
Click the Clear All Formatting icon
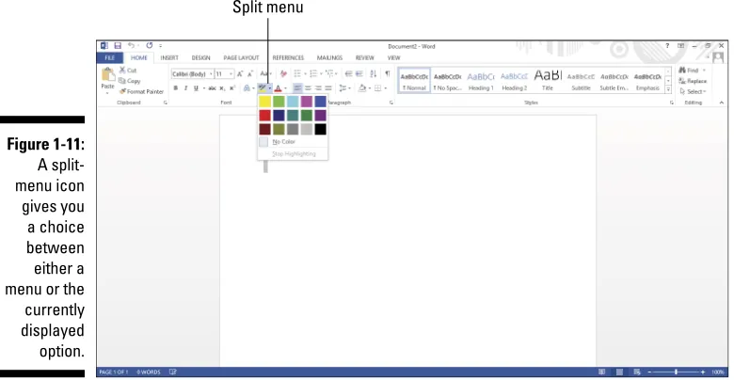[282, 73]
